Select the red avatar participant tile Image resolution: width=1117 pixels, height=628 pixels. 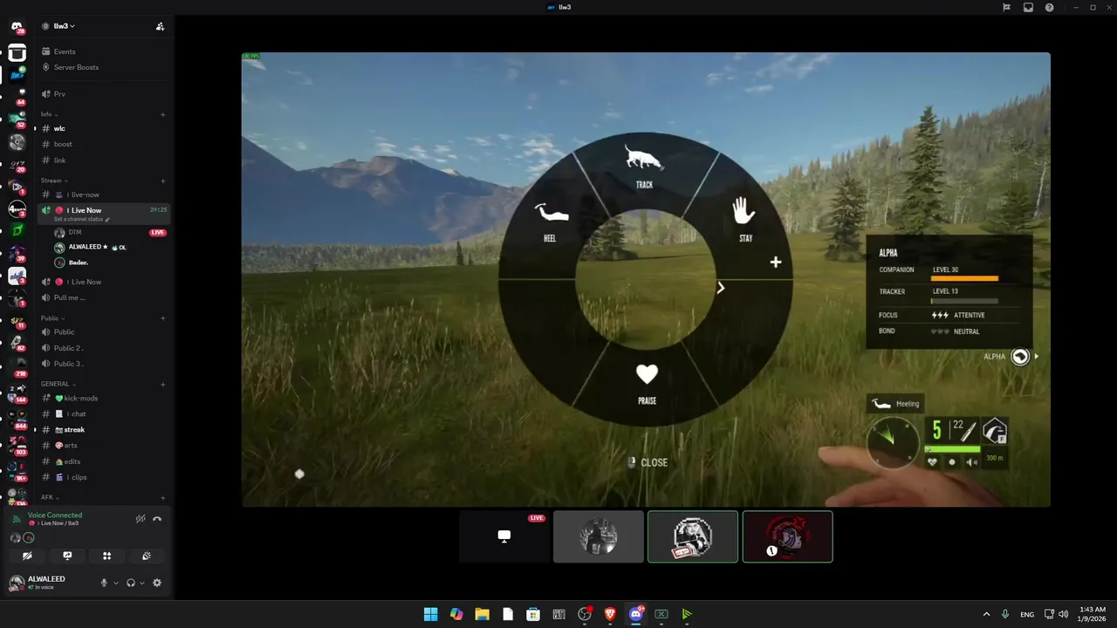[x=787, y=536]
